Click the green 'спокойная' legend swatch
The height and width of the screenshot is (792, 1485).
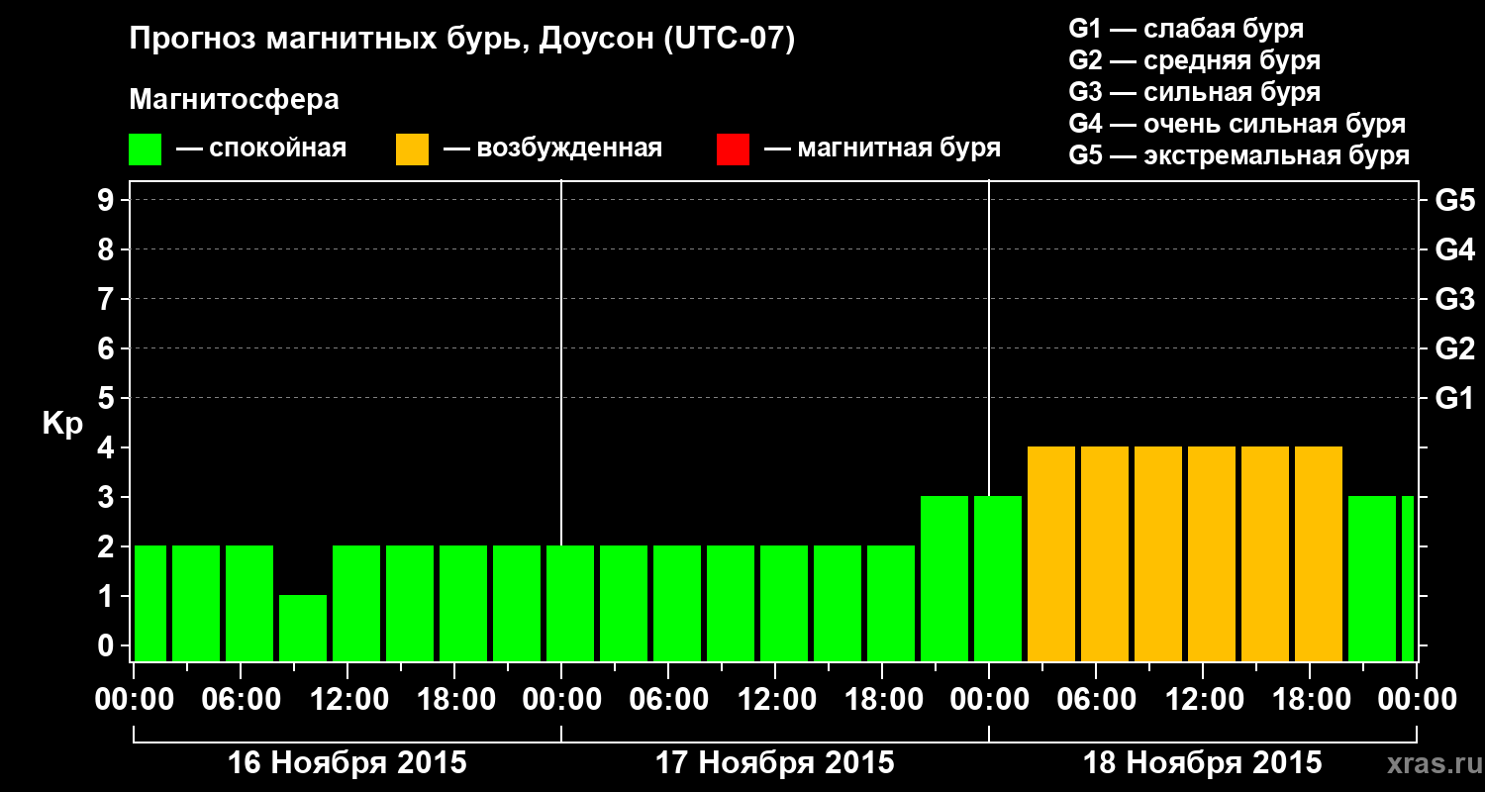point(146,149)
